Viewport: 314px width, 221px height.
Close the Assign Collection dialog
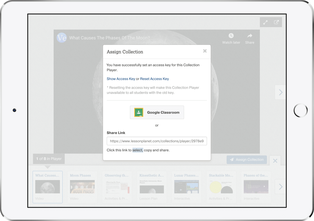point(205,51)
